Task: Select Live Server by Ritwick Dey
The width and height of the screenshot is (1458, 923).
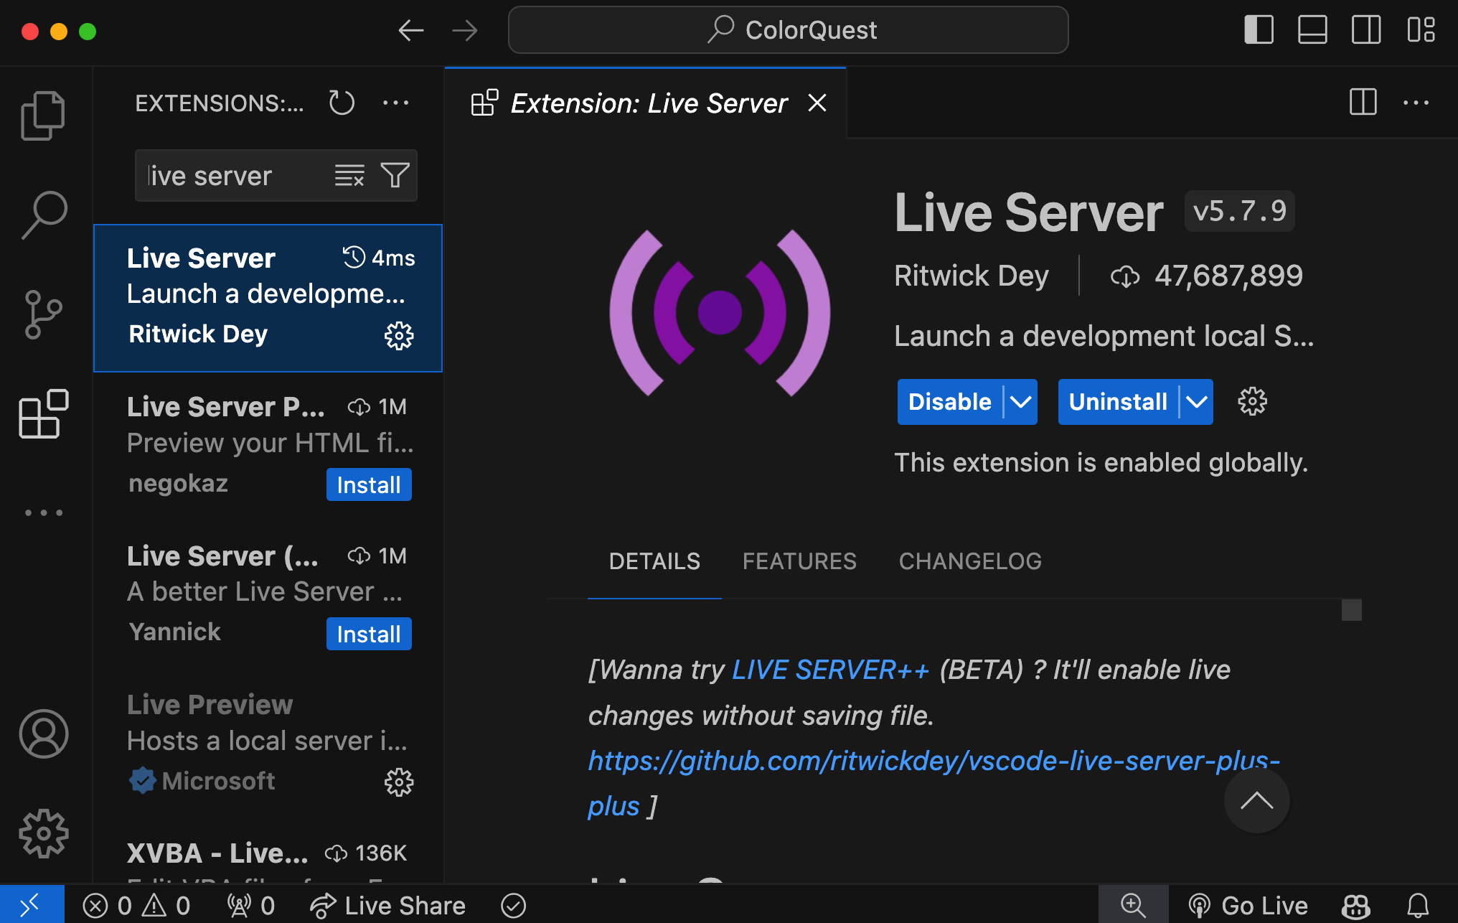Action: click(268, 298)
